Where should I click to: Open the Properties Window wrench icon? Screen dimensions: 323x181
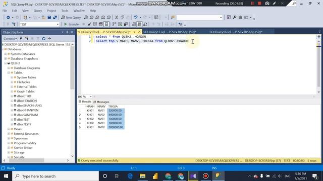pyautogui.click(x=234, y=18)
